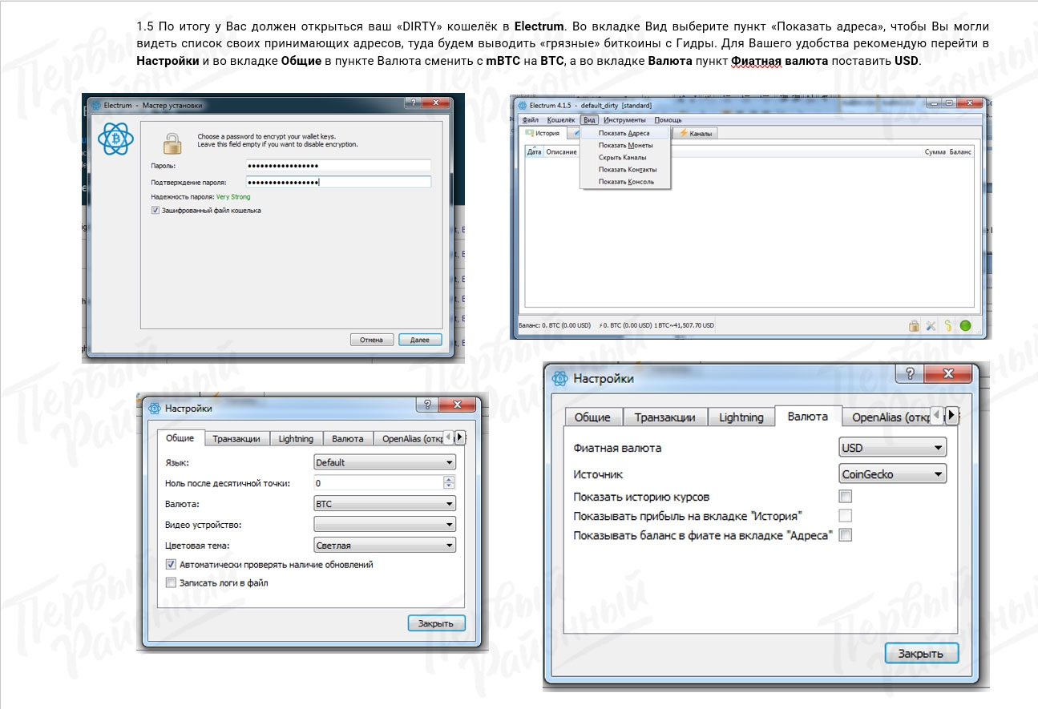Select Lightning tab in the large settings window
This screenshot has height=709, width=1038.
click(x=741, y=417)
